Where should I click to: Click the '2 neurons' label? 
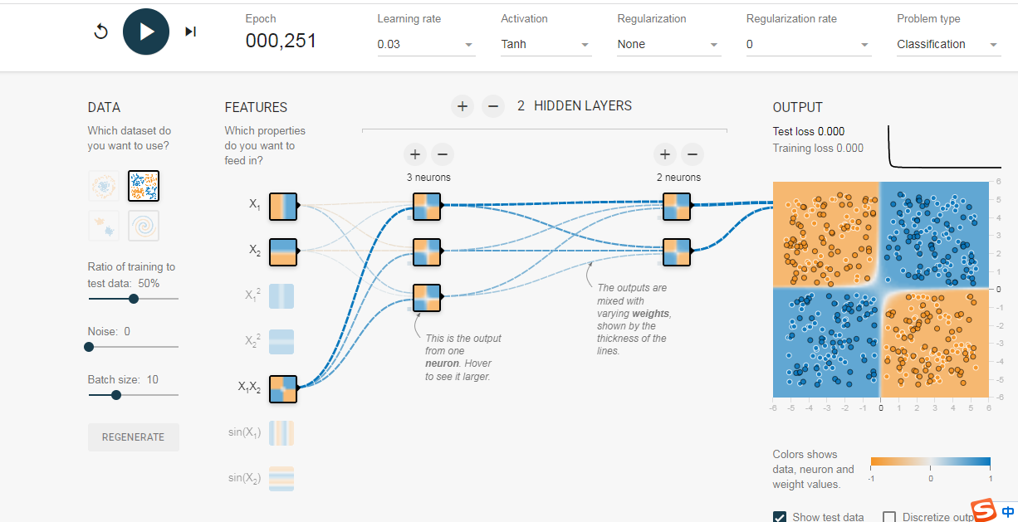point(678,178)
